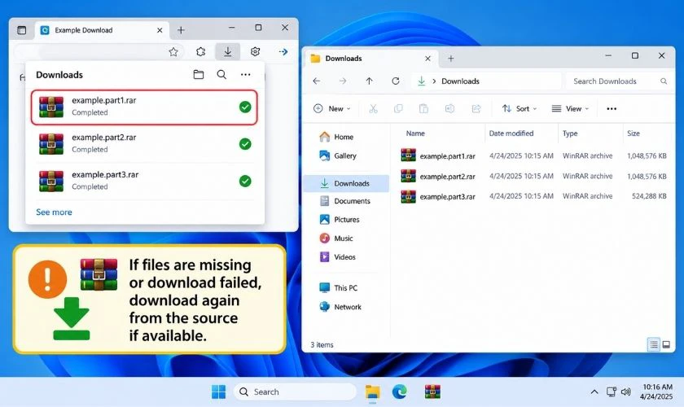The image size is (684, 407).
Task: Go back in File Explorer
Action: pyautogui.click(x=317, y=81)
